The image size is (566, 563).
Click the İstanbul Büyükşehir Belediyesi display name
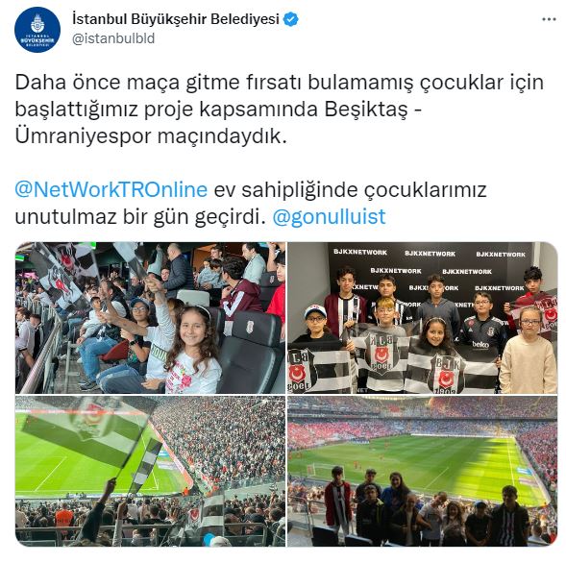tap(176, 19)
